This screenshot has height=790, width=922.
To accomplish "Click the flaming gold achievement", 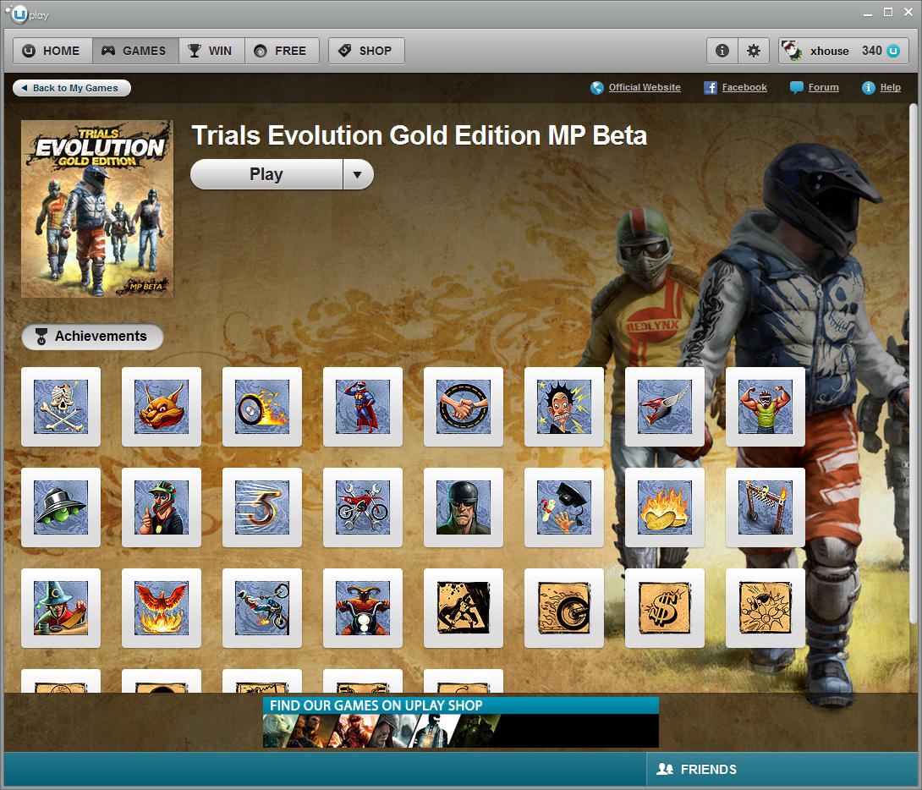I will [665, 507].
